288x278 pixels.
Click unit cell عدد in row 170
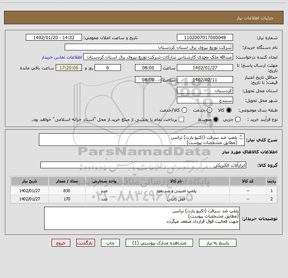(x=104, y=199)
